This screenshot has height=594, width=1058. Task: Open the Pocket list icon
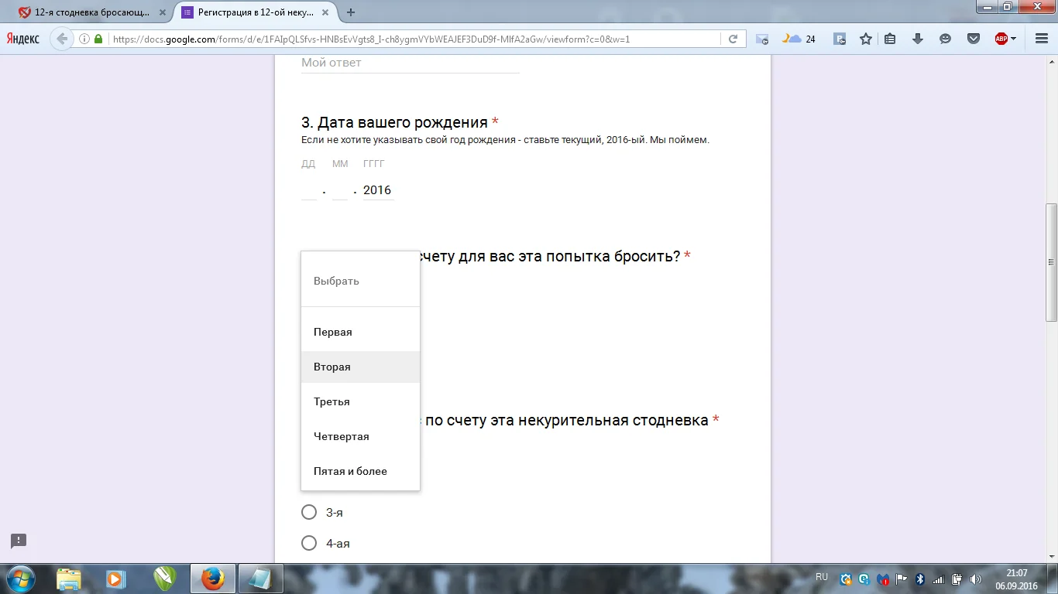click(x=973, y=39)
